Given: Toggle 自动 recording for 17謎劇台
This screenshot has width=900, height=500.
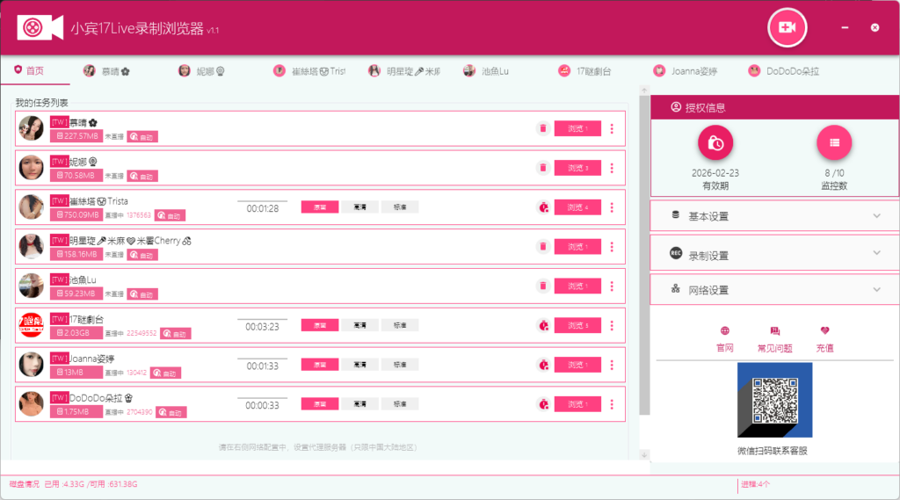Looking at the screenshot, I should click(176, 334).
